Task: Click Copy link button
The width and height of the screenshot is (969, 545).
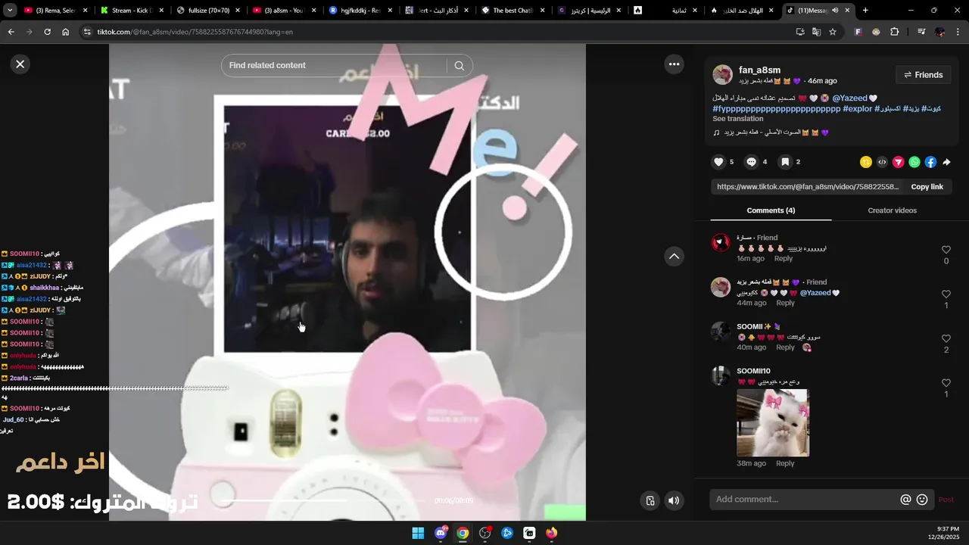Action: pos(927,187)
